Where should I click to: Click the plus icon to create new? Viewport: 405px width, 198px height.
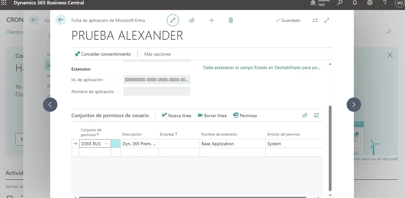click(211, 20)
